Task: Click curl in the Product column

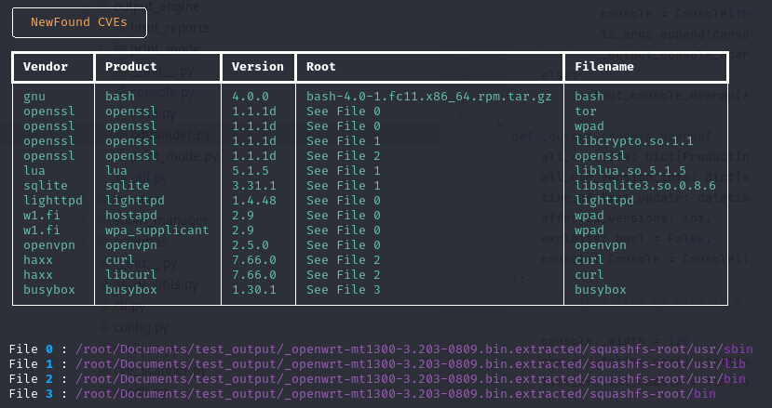Action: pyautogui.click(x=119, y=259)
